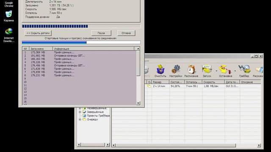
Task: Click the segmented download progress bar
Action: click(x=81, y=26)
